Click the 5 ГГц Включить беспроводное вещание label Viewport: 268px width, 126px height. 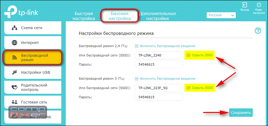(x=168, y=79)
